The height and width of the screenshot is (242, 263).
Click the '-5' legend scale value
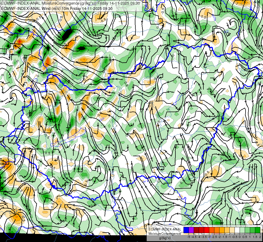pyautogui.click(x=189, y=237)
